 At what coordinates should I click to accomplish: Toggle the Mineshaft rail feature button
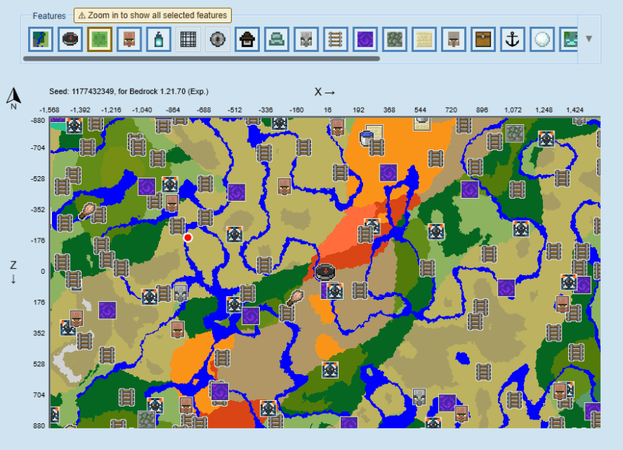click(335, 39)
